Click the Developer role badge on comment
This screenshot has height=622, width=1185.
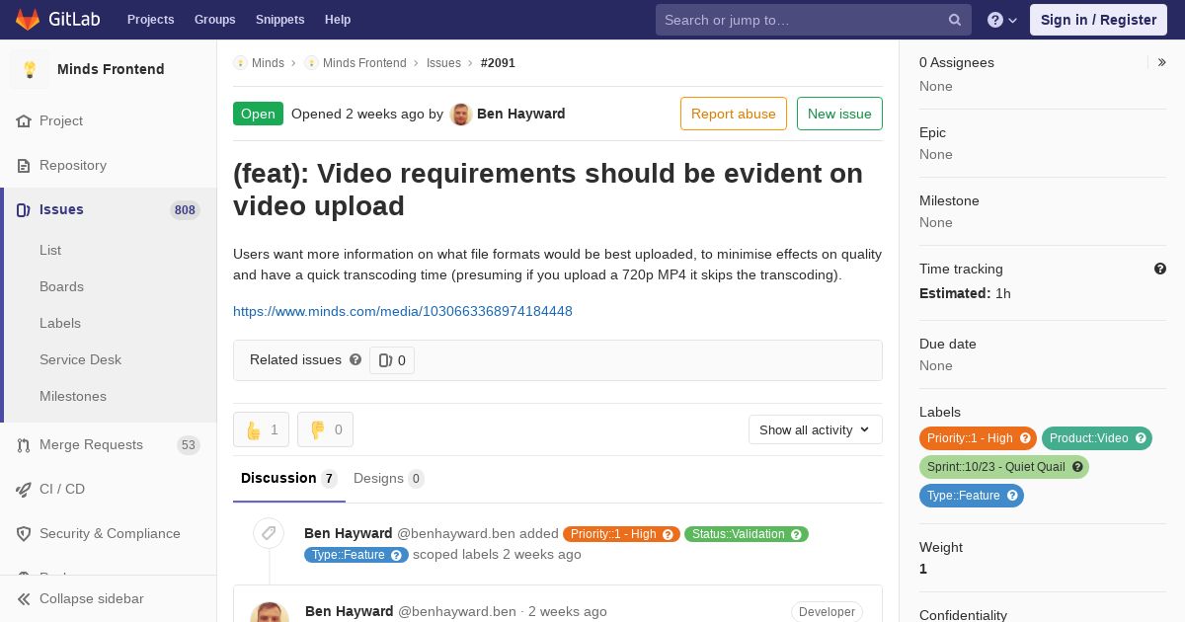[x=827, y=612]
